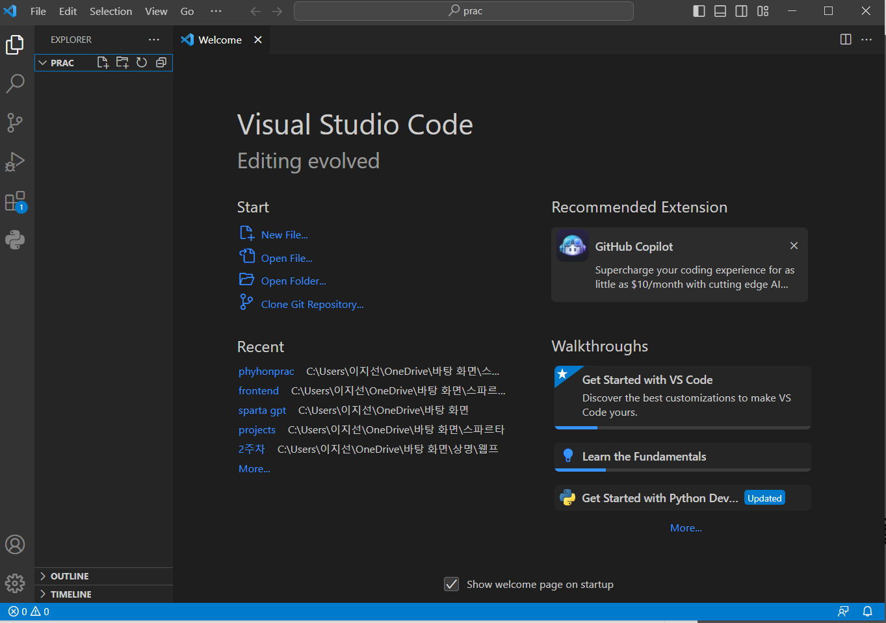The height and width of the screenshot is (623, 886).
Task: Toggle the secondary side bar
Action: [741, 11]
